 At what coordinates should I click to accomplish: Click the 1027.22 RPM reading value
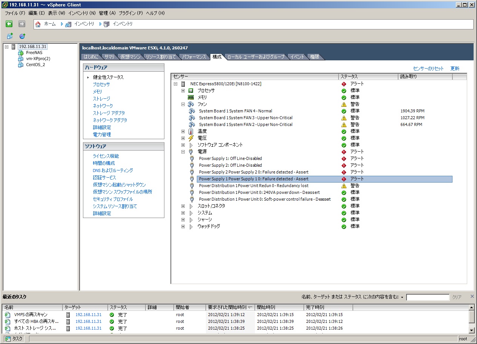click(412, 118)
